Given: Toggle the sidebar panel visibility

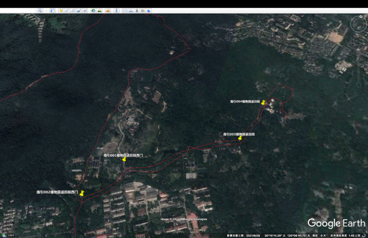Looking at the screenshot, I should click(52, 11).
